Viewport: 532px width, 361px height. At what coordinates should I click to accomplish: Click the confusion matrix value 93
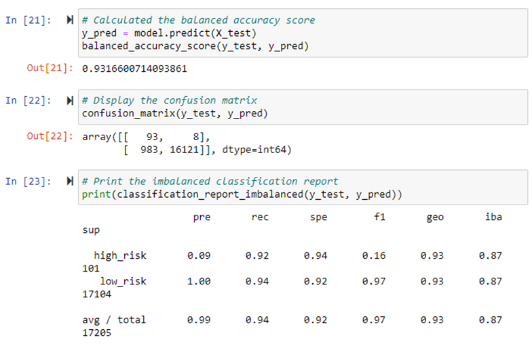152,137
